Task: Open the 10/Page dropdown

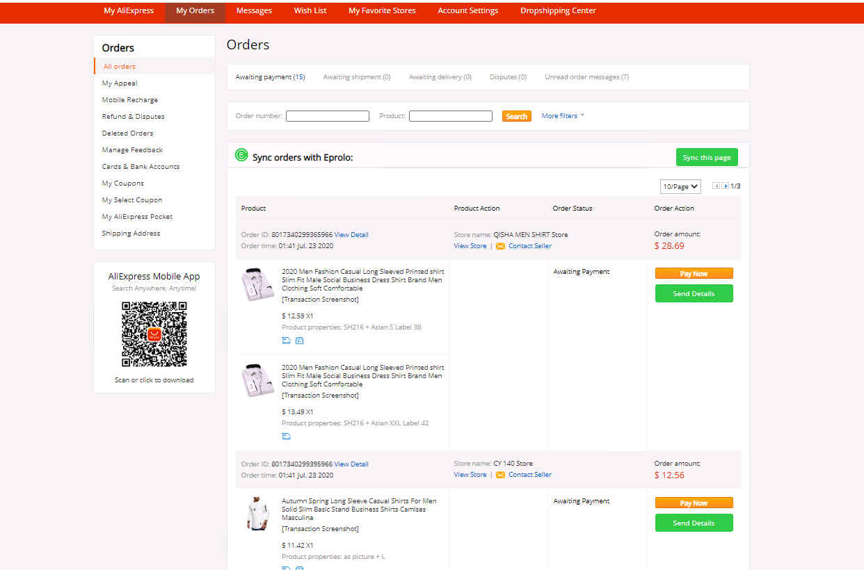Action: click(680, 186)
